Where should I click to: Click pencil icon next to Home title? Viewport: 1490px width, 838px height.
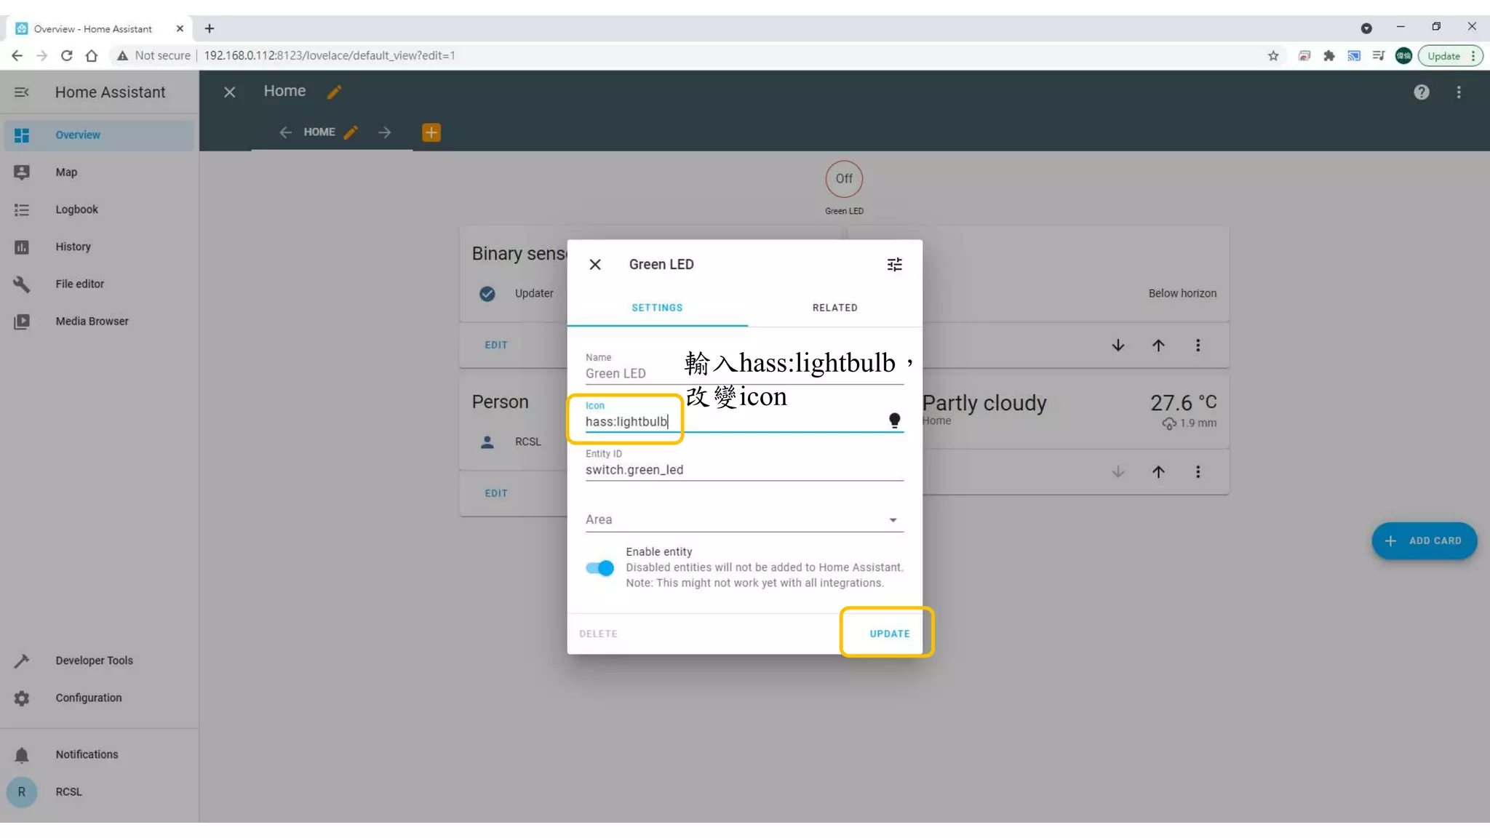click(334, 92)
